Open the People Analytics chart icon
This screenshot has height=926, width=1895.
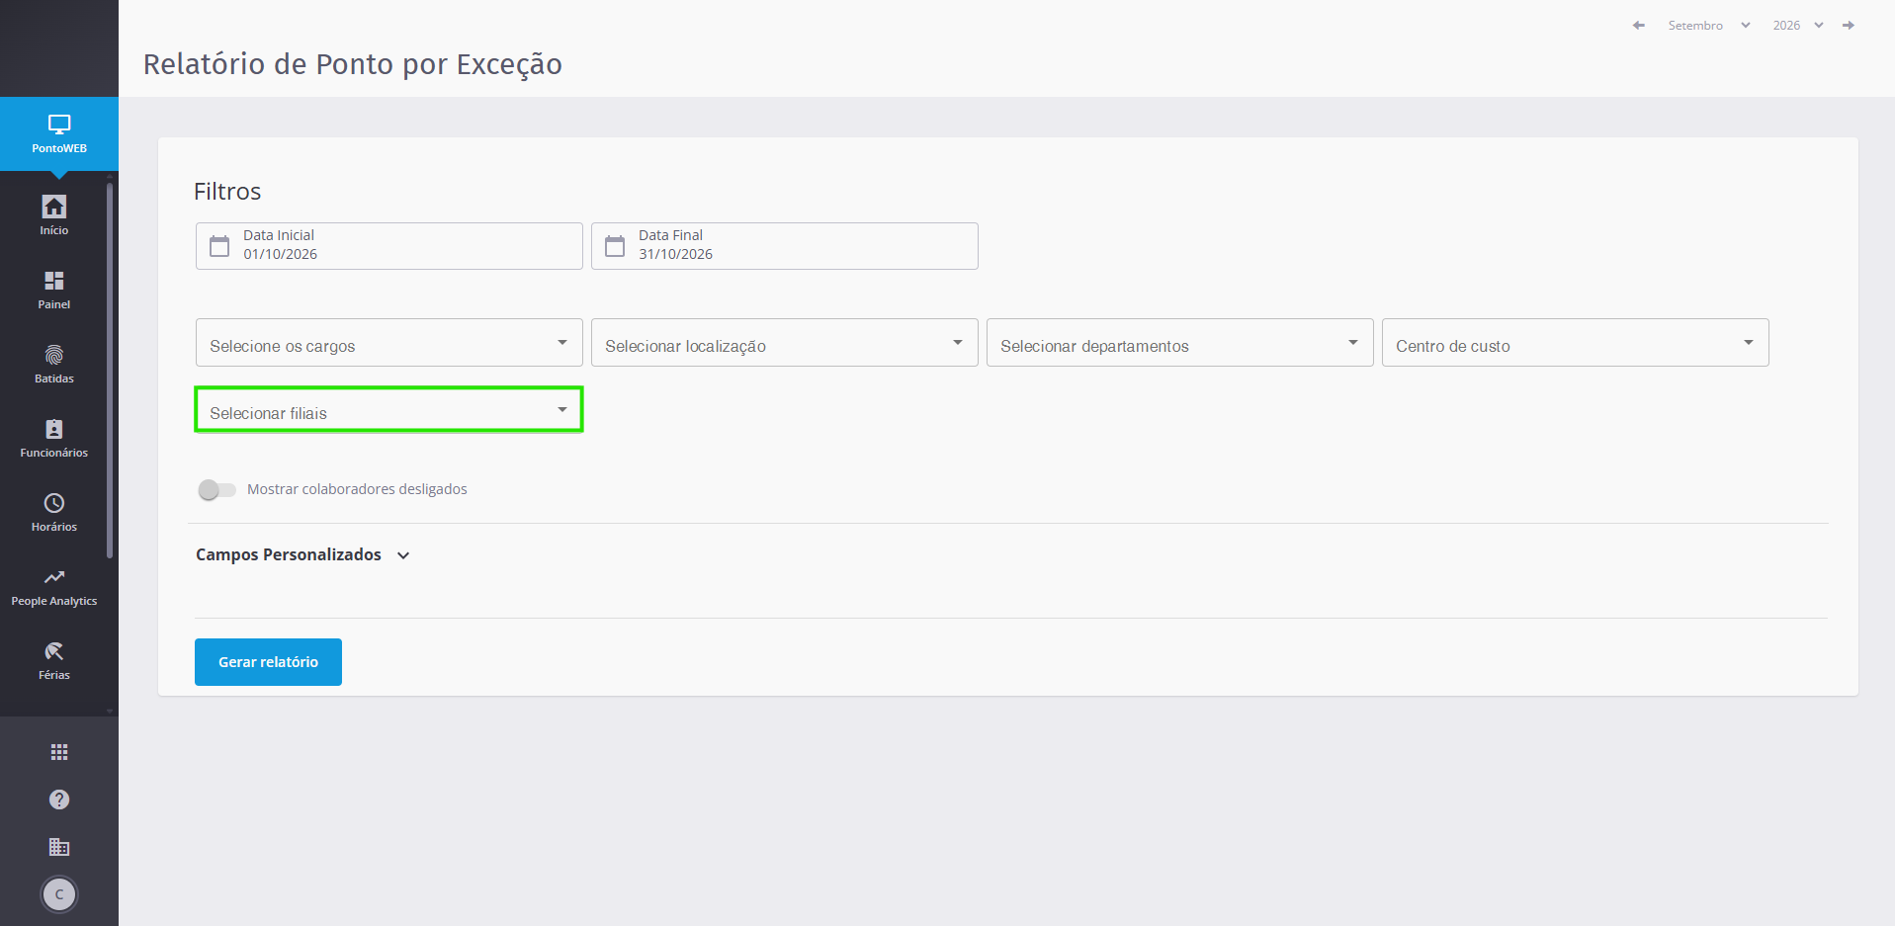tap(54, 577)
